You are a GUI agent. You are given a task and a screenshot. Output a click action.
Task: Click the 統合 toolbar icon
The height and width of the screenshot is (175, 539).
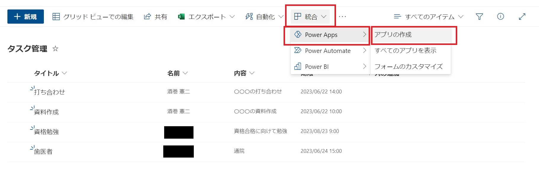pyautogui.click(x=298, y=17)
